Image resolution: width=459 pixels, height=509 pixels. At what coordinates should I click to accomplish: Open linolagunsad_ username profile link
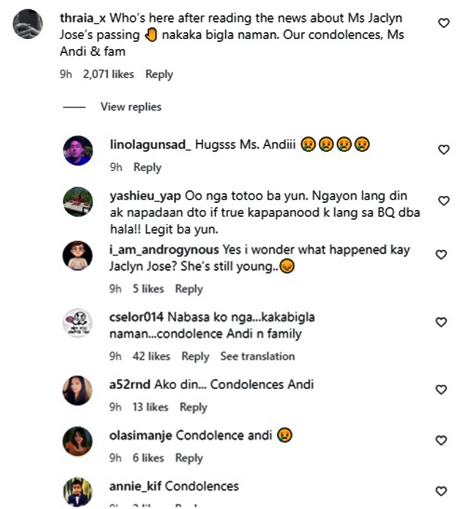click(x=151, y=145)
